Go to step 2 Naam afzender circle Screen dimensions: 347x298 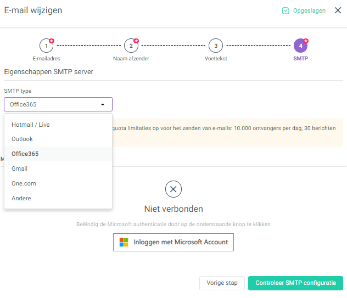point(131,46)
